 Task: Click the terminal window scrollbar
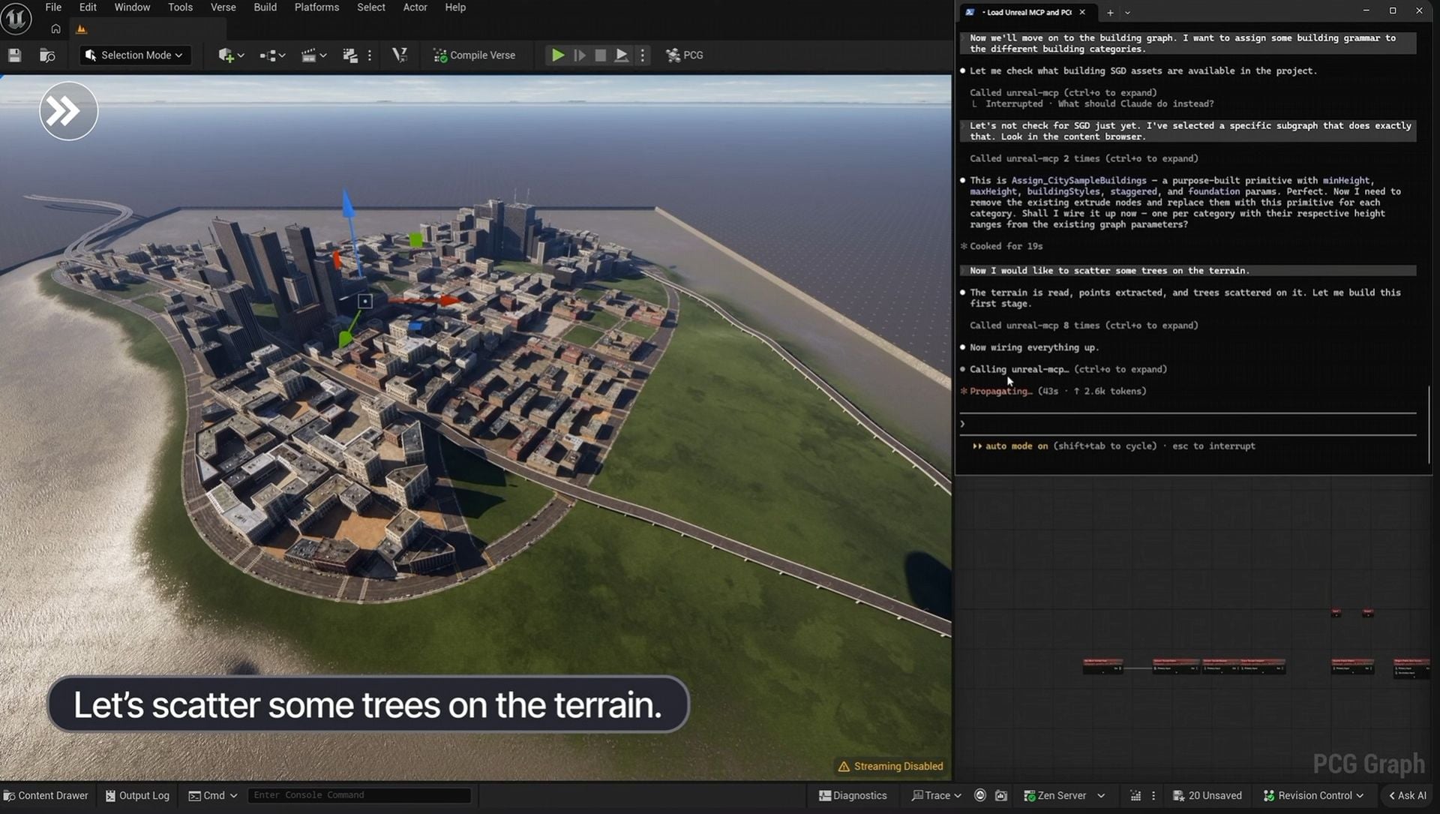(x=1429, y=425)
